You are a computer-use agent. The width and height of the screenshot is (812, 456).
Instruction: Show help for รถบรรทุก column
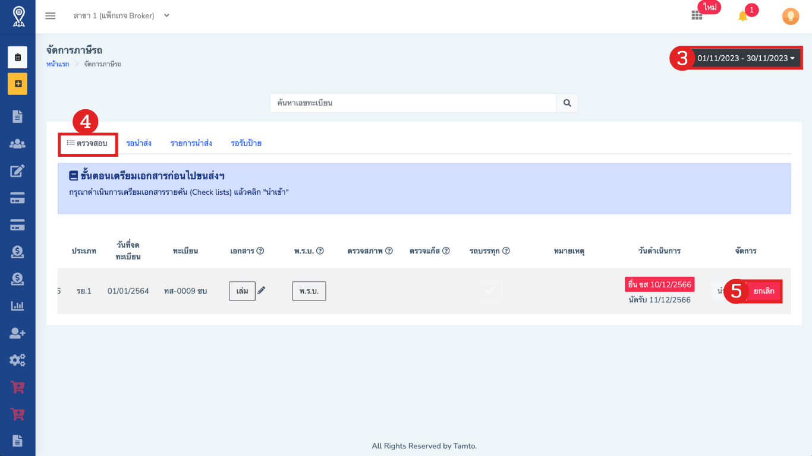[x=506, y=251]
